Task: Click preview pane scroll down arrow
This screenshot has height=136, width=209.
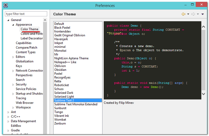Action: point(203,94)
